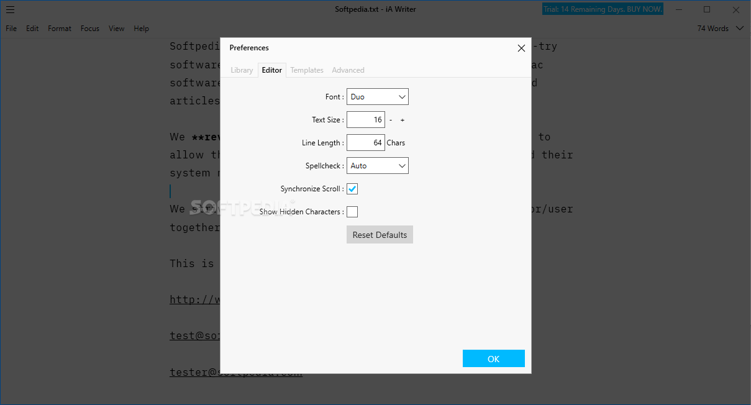Open the hamburger sidebar menu icon

(x=10, y=9)
